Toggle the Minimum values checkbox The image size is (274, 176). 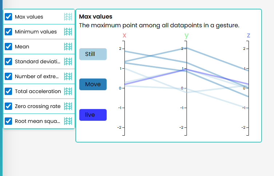tap(9, 32)
